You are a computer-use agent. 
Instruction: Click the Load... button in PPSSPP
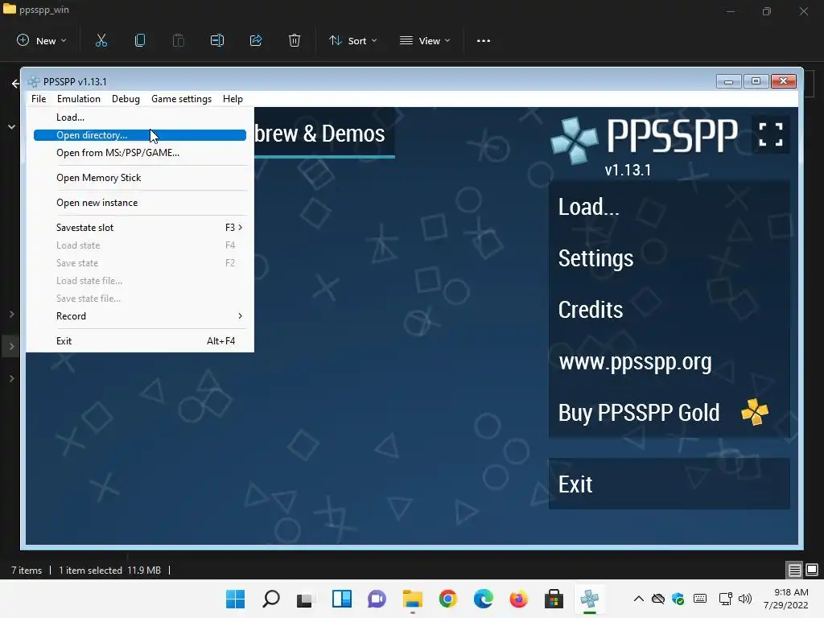click(x=669, y=207)
